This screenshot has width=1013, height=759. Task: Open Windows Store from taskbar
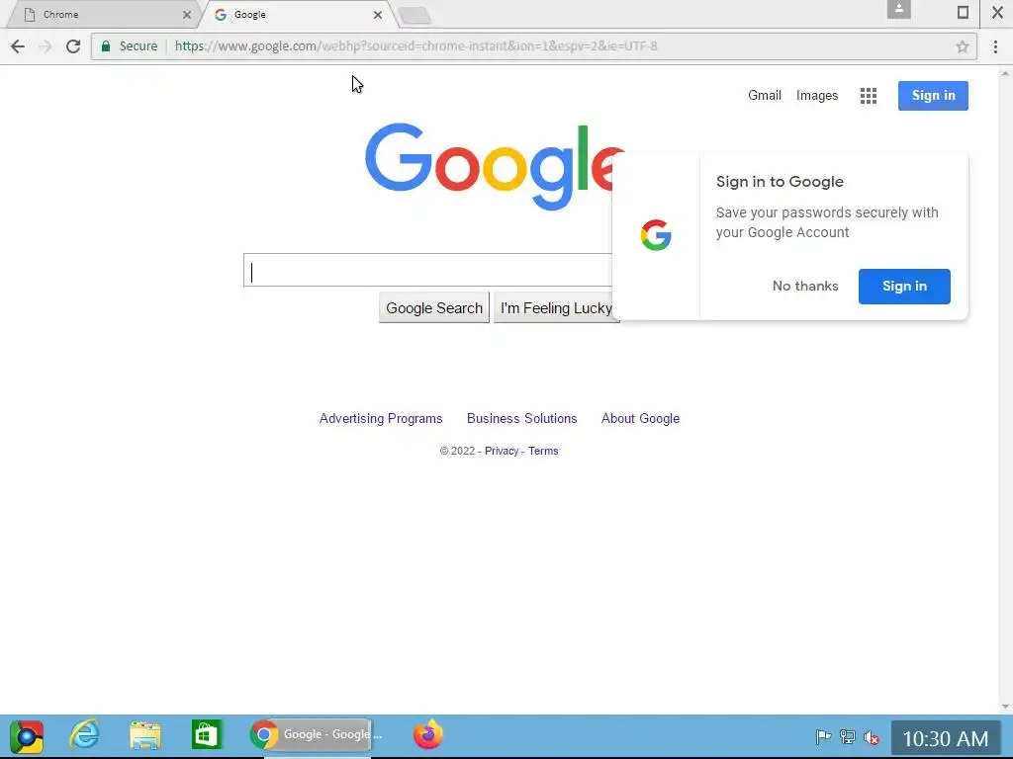pyautogui.click(x=206, y=735)
